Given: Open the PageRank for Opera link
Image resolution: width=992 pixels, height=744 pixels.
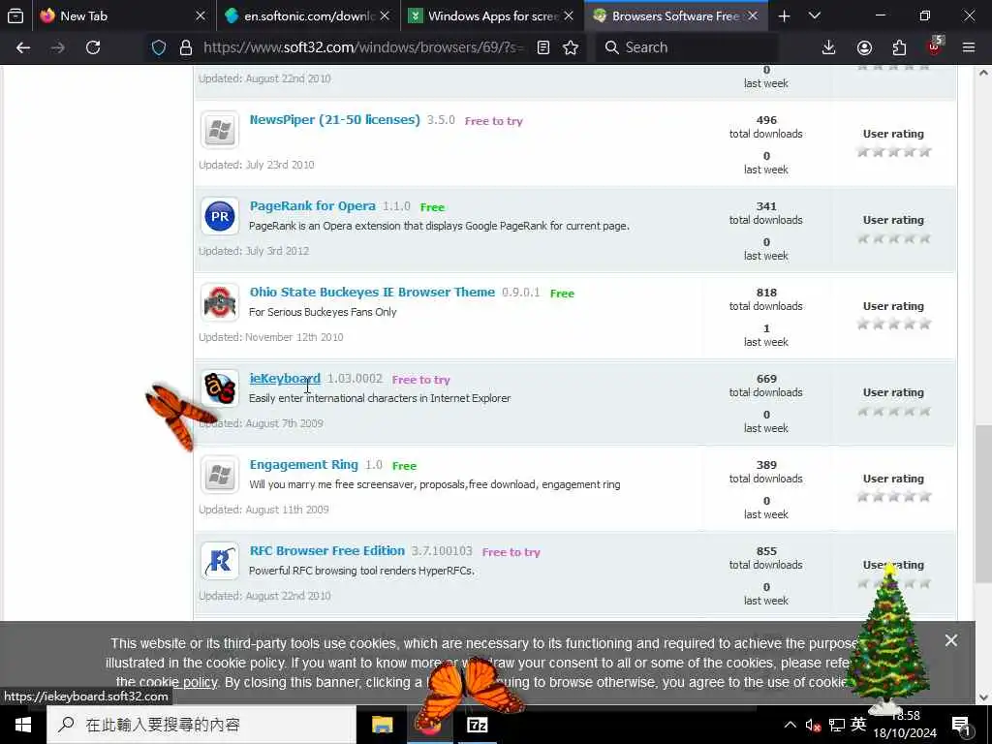Looking at the screenshot, I should (x=313, y=205).
